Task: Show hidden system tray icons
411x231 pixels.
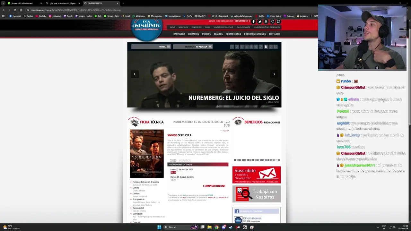Action: click(378, 227)
